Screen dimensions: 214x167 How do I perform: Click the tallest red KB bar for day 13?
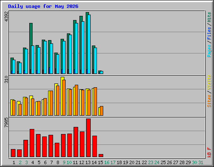88,138
